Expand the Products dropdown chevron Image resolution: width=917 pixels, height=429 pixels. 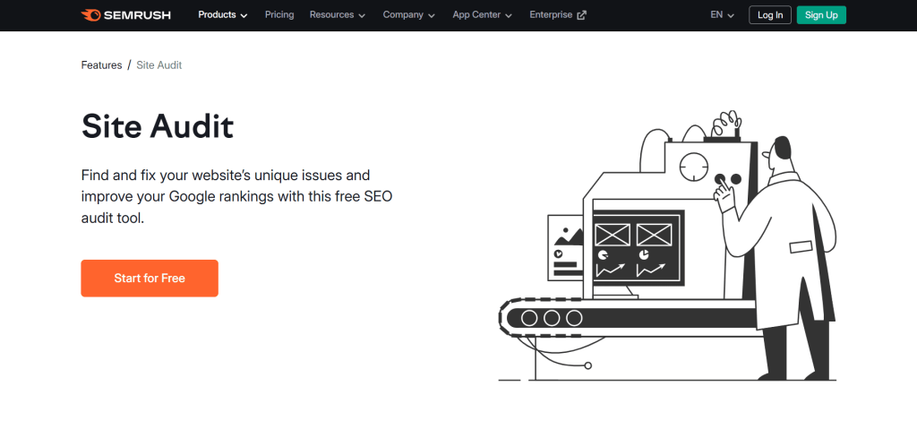(x=244, y=16)
